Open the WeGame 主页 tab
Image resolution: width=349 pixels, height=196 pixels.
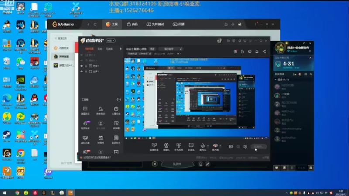pyautogui.click(x=112, y=24)
